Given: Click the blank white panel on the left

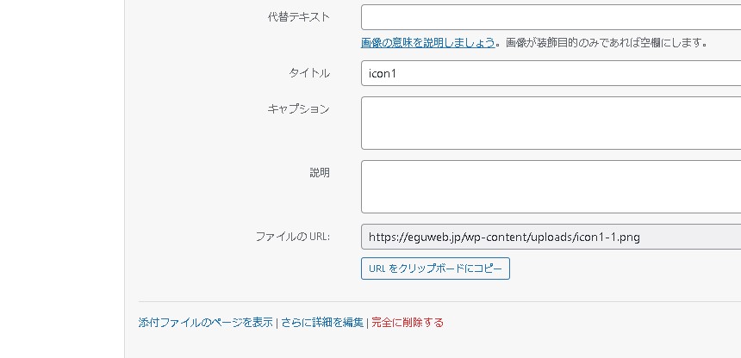Looking at the screenshot, I should (62, 172).
